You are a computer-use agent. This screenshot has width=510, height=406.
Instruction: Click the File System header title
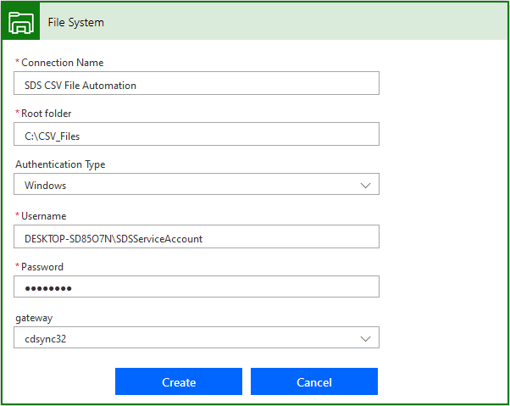[x=75, y=22]
